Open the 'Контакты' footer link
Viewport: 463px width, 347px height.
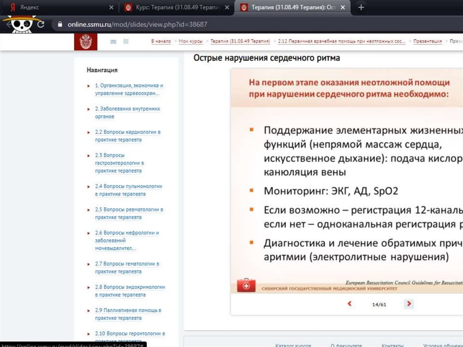point(392,345)
